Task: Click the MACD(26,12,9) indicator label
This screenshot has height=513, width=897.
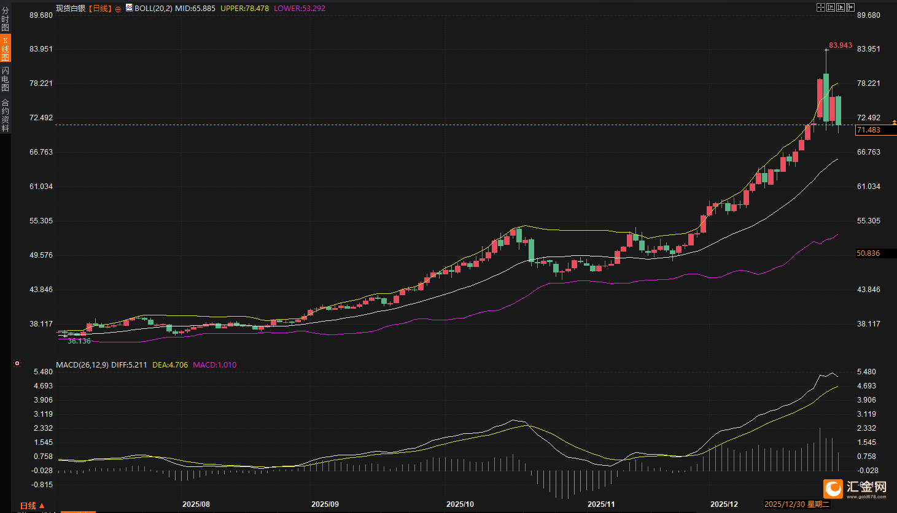Action: (82, 365)
